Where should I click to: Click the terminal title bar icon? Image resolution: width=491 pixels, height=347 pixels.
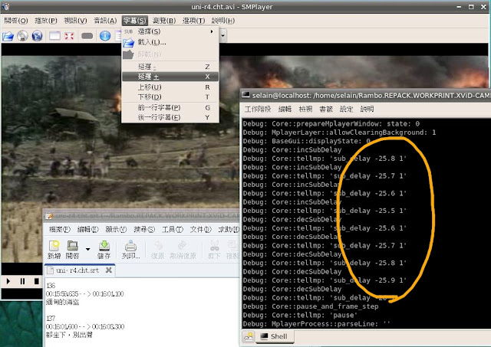pos(246,94)
